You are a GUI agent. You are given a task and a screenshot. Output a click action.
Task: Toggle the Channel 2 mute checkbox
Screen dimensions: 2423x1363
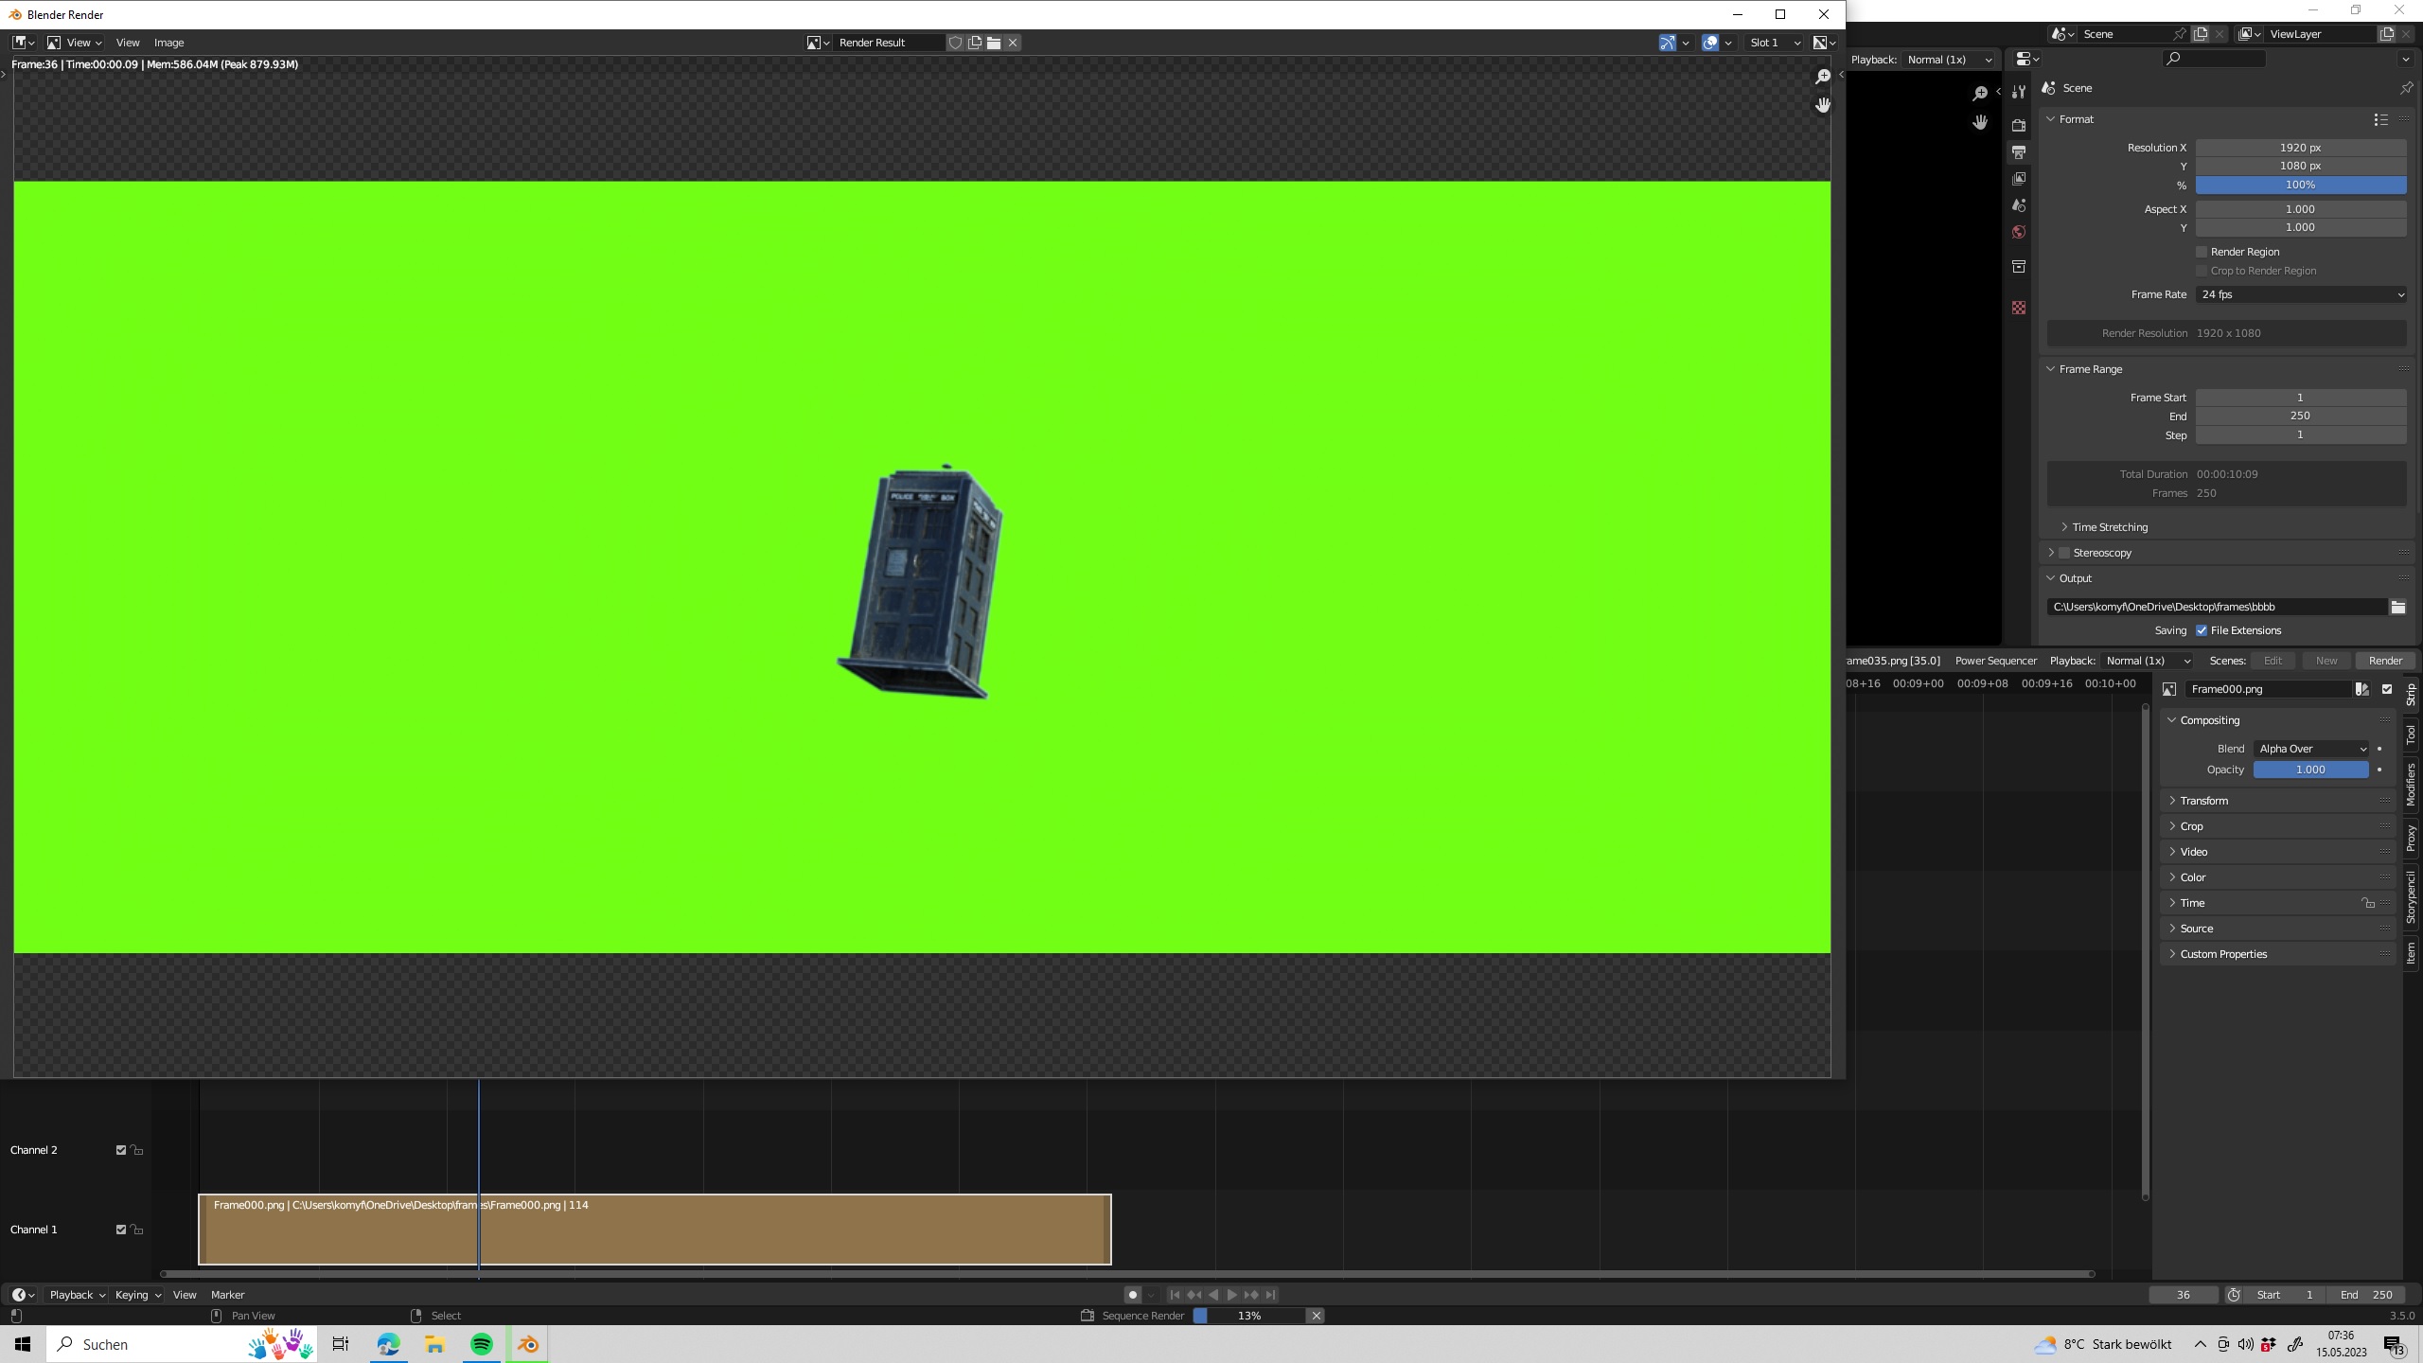120,1150
